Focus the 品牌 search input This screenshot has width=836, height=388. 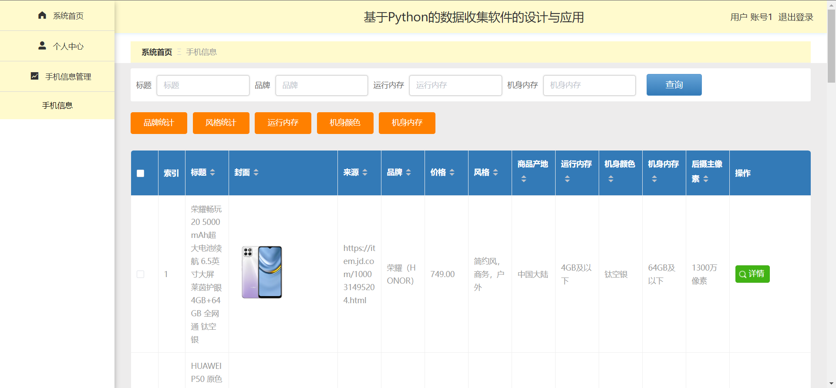[322, 85]
